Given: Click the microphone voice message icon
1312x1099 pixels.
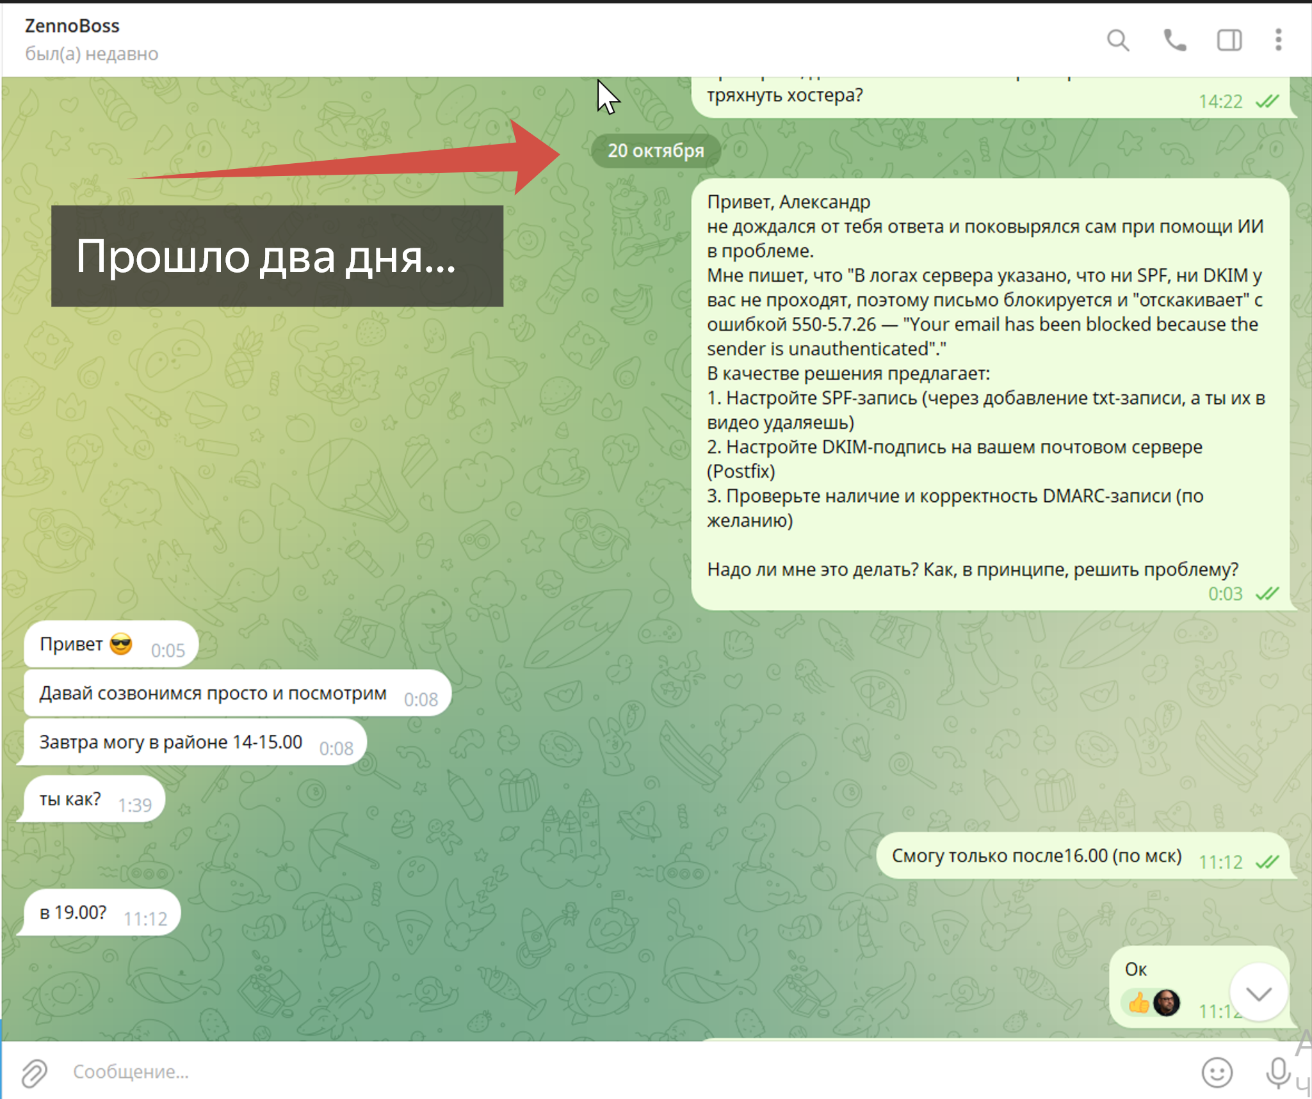Looking at the screenshot, I should [x=1277, y=1072].
